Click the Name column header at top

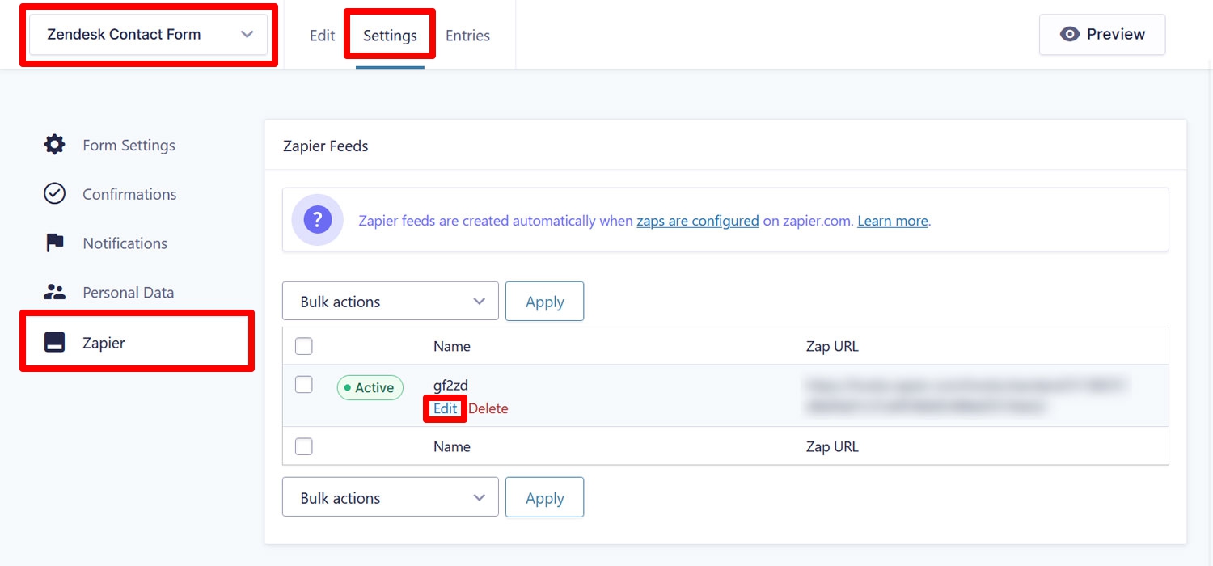(452, 346)
